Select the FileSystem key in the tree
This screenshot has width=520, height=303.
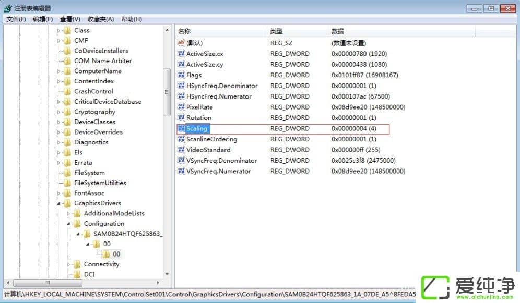(89, 173)
